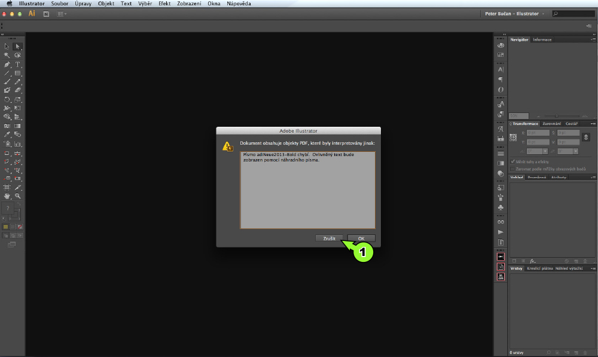Choose the Artboard tool

tap(7, 187)
